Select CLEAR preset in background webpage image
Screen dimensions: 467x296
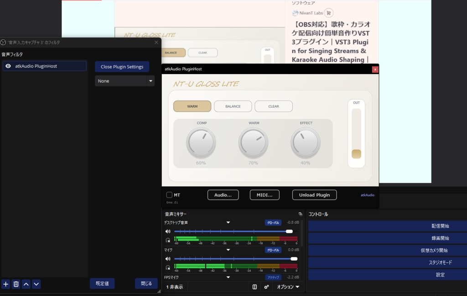coord(203,53)
